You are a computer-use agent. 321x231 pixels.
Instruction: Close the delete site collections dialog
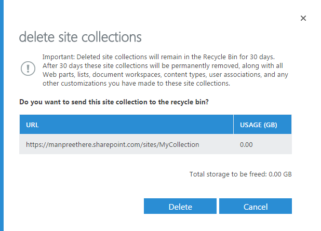click(303, 18)
